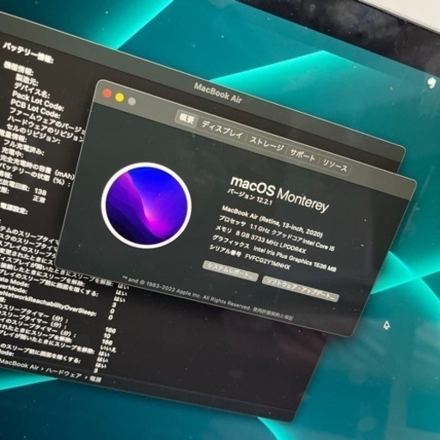Click Pack Lot Code row in system report
Image resolution: width=440 pixels, height=440 pixels.
click(37, 101)
